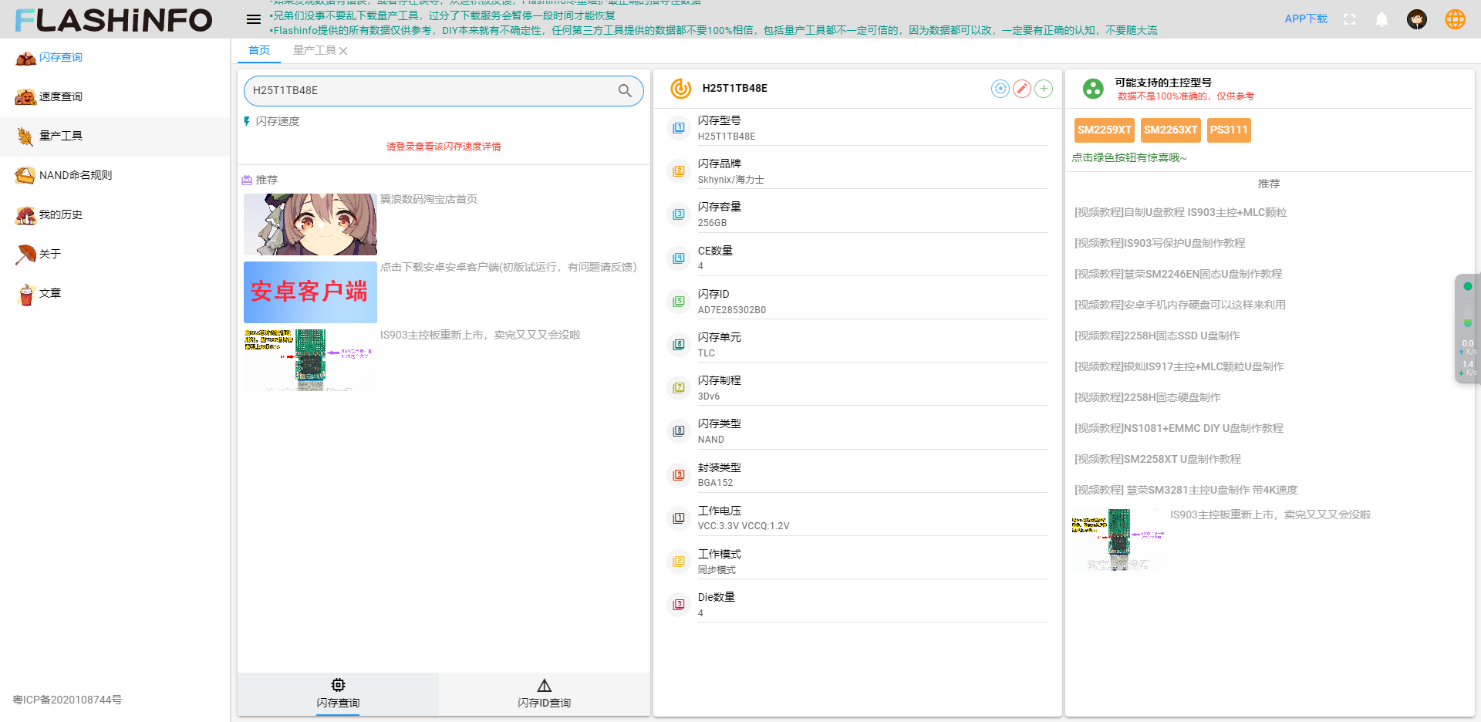Click the 闪存容量 row icon
The width and height of the screenshot is (1481, 722).
pos(679,214)
